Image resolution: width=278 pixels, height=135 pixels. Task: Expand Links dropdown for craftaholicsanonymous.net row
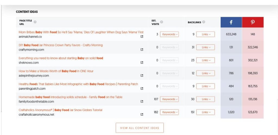pyautogui.click(x=206, y=112)
